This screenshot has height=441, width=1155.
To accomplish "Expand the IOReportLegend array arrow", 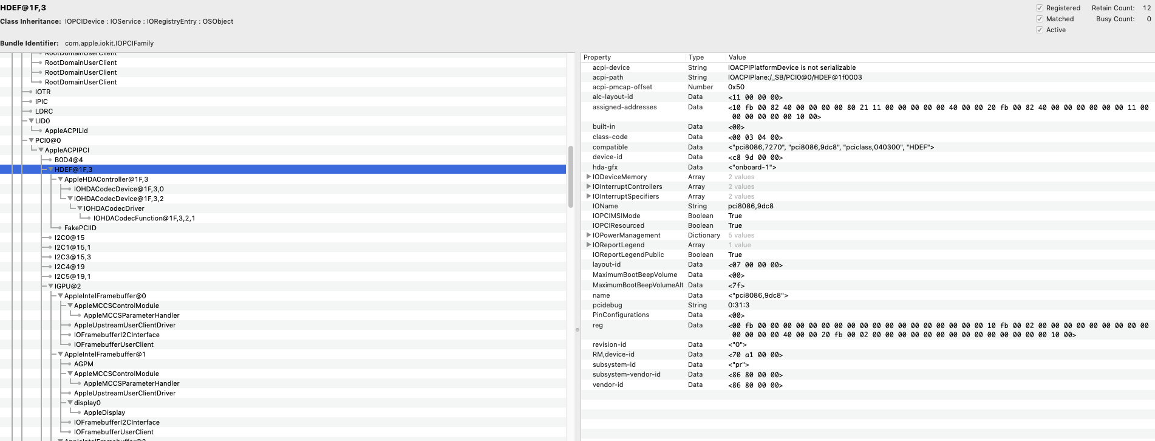I will (x=588, y=245).
